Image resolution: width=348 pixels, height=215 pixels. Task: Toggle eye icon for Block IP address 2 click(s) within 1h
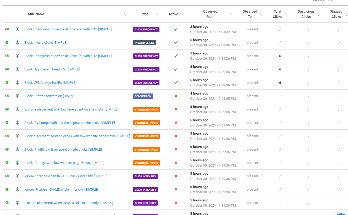(x=7, y=29)
